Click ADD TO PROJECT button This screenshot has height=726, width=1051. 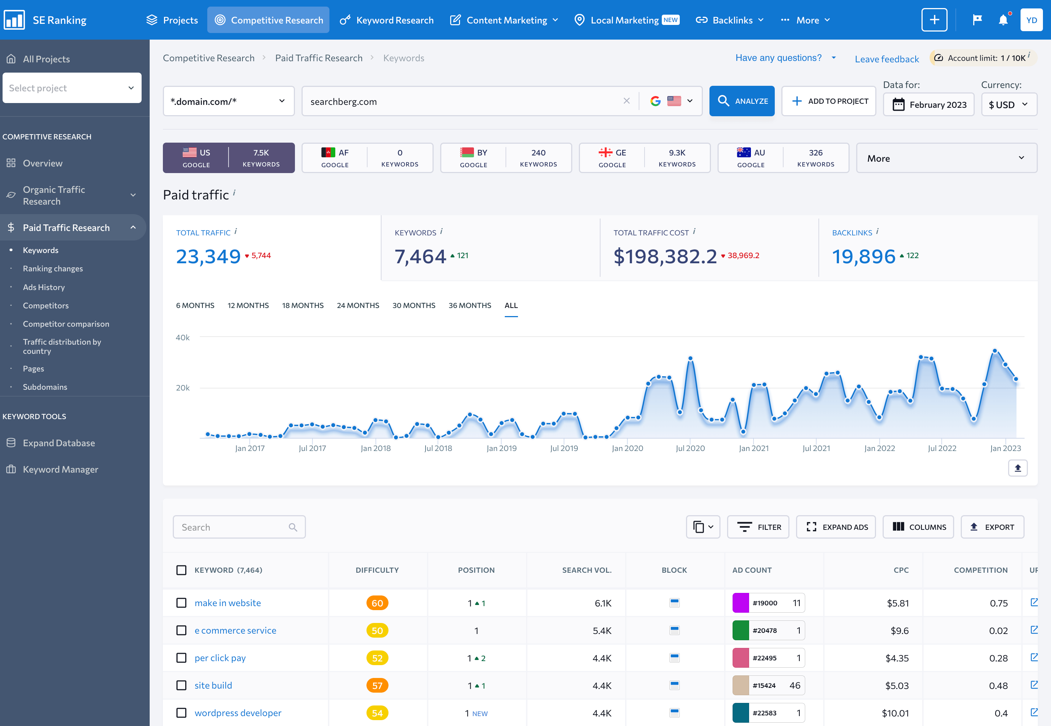click(x=829, y=100)
